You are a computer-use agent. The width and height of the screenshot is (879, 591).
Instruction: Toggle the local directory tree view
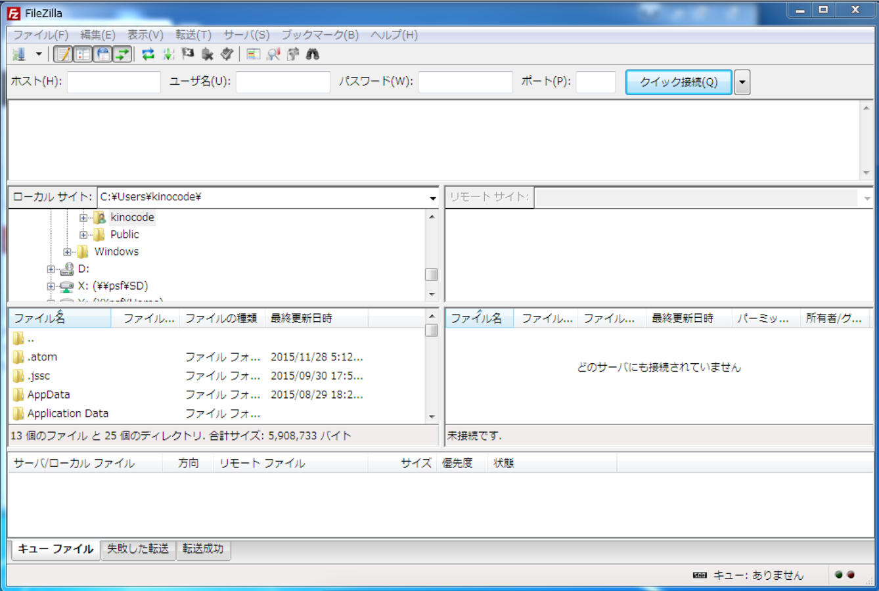tap(83, 55)
